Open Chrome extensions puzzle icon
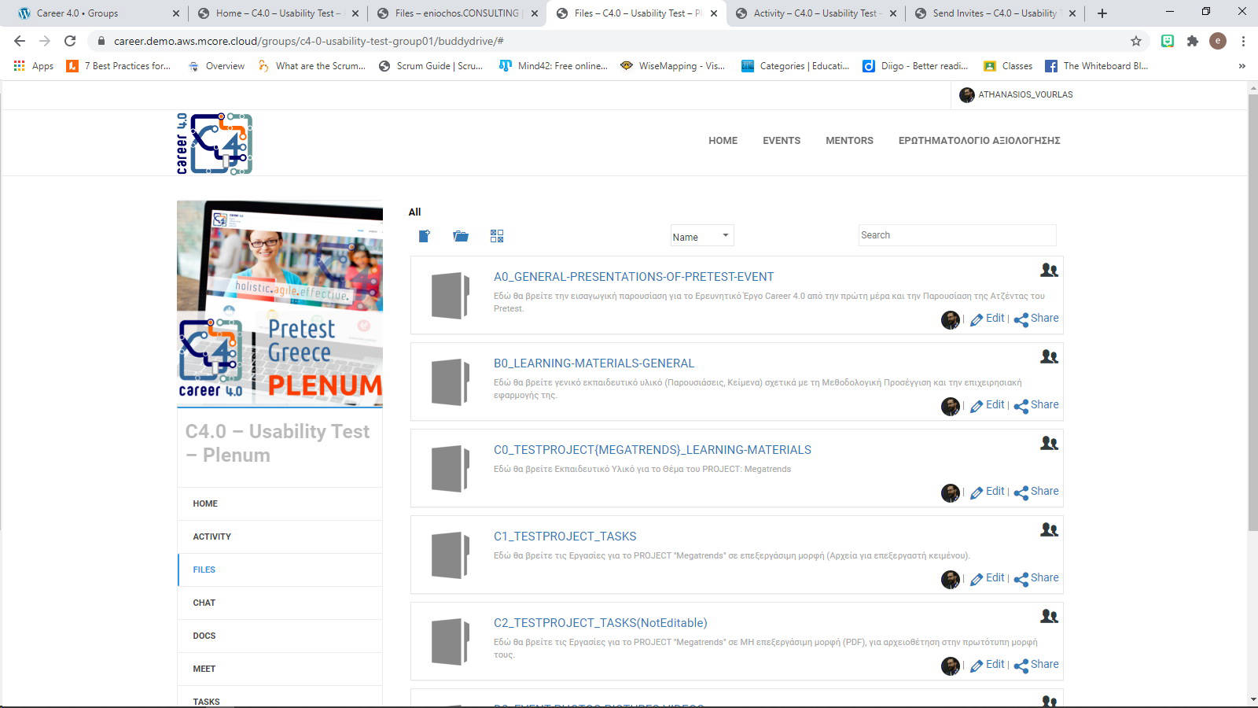Image resolution: width=1258 pixels, height=708 pixels. click(x=1193, y=41)
